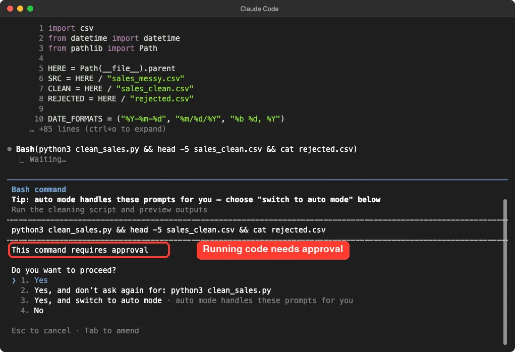Click the 'import csv' code line
This screenshot has height=352, width=515.
(71, 28)
